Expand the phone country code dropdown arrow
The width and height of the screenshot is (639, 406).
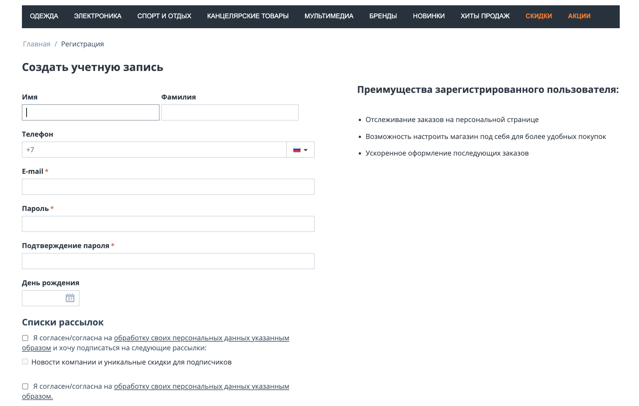[306, 150]
